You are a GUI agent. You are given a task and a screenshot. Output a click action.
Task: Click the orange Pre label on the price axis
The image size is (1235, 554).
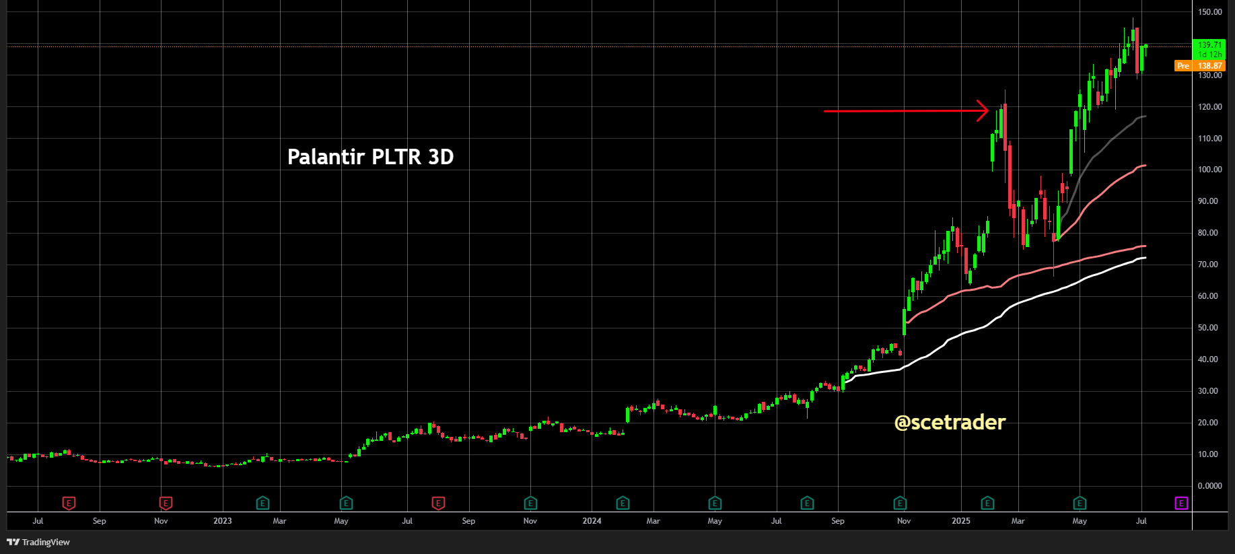(x=1183, y=66)
